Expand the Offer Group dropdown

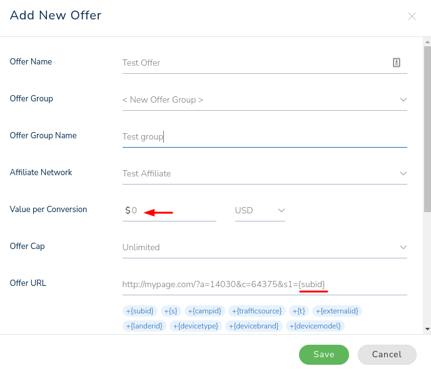[403, 99]
